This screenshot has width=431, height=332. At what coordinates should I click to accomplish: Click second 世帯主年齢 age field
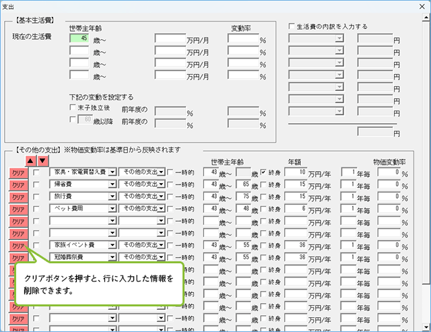coord(79,51)
